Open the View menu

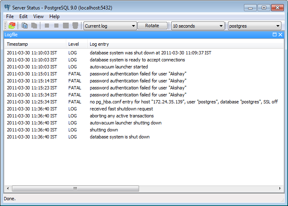38,16
